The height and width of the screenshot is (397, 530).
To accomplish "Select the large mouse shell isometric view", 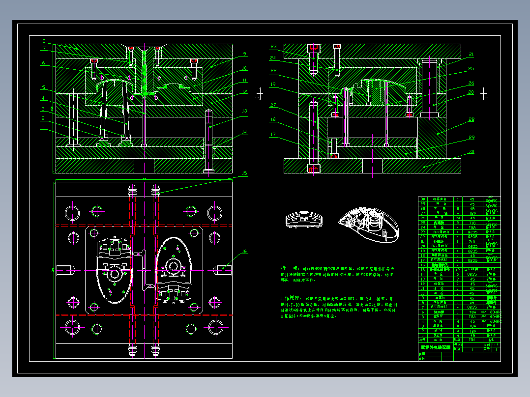I will pyautogui.click(x=369, y=225).
